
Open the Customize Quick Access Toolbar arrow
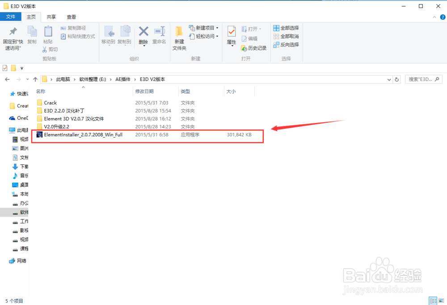(x=21, y=68)
